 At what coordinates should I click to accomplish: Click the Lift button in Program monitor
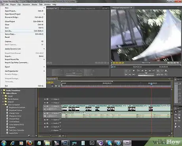click(x=158, y=75)
